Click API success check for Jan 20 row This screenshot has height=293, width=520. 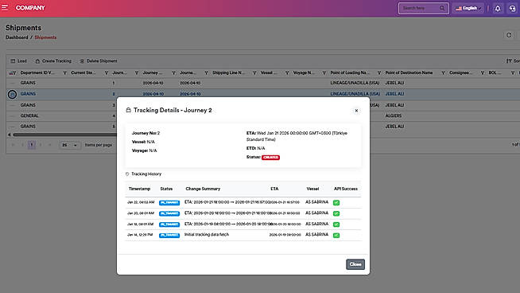(x=336, y=213)
